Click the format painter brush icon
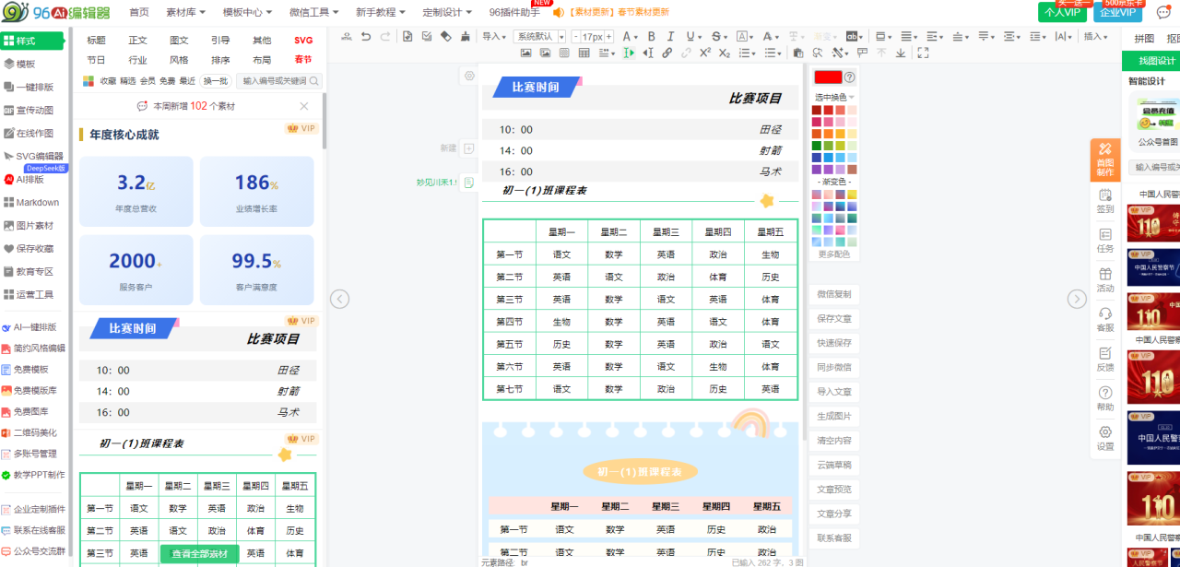 (x=466, y=37)
